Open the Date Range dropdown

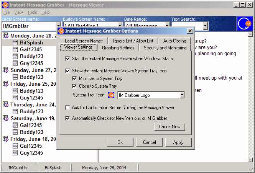click(x=167, y=25)
